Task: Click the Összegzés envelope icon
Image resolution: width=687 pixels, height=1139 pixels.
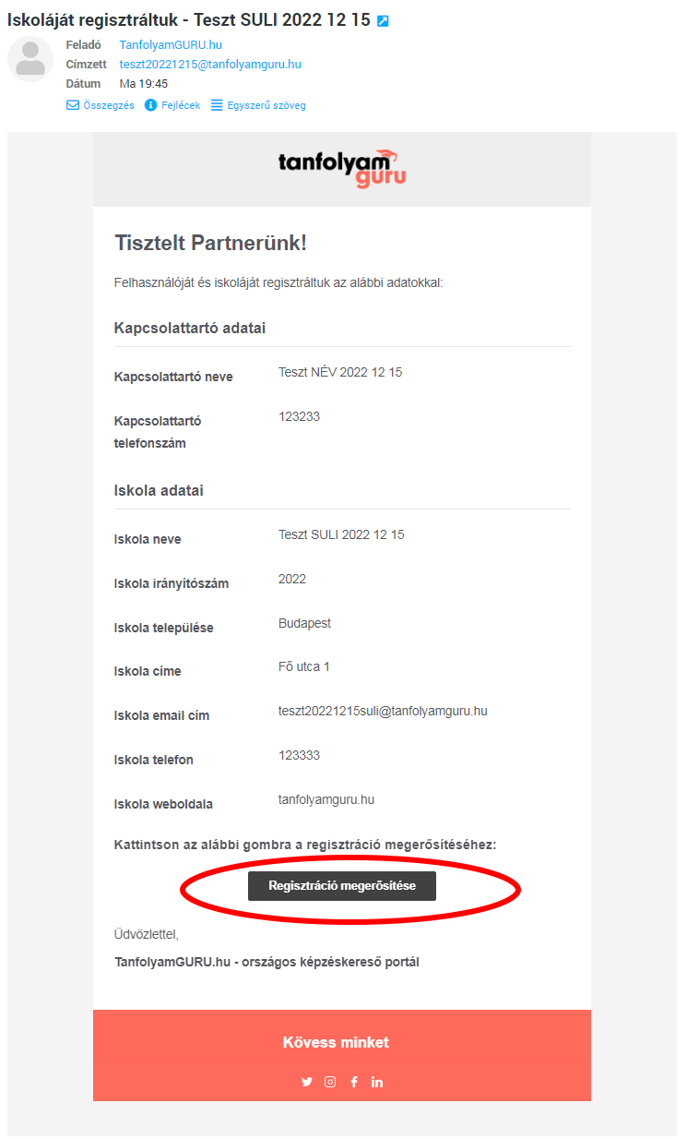Action: 73,105
